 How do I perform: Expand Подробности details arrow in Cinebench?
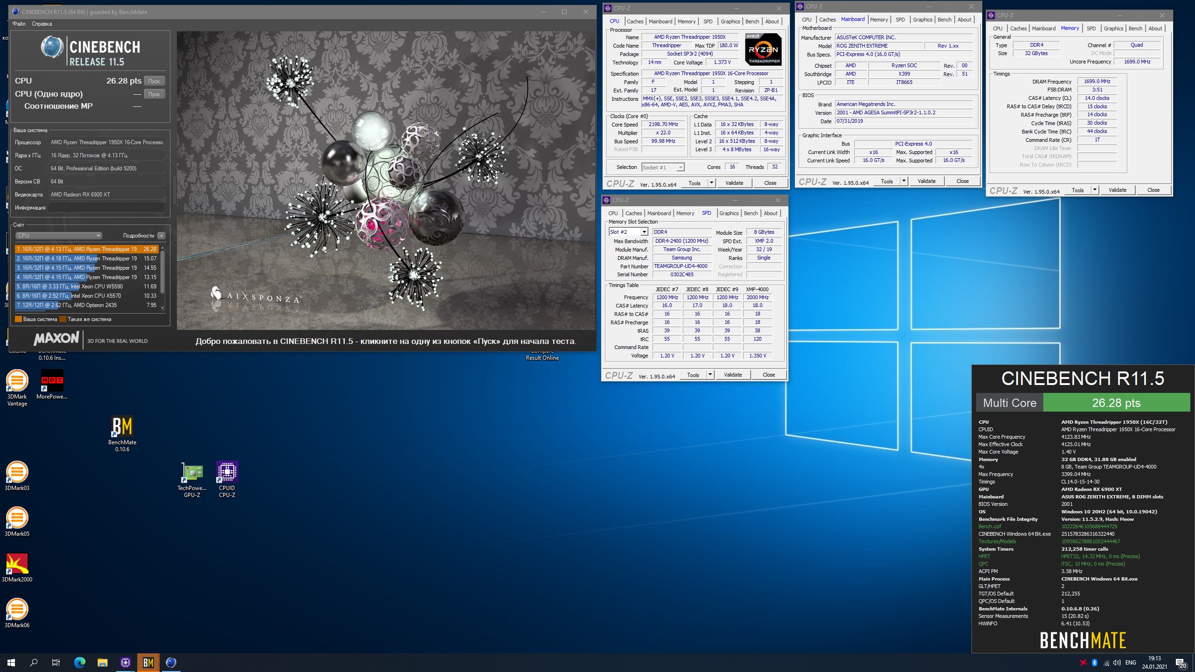[x=162, y=236]
